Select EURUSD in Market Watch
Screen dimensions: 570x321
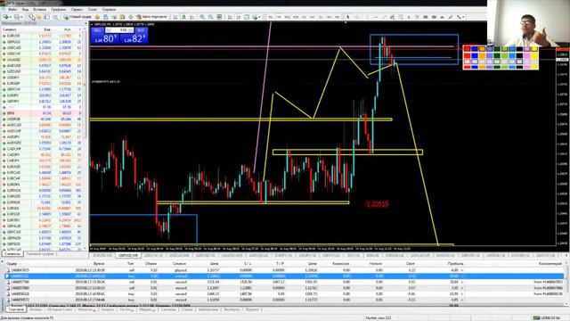click(43, 36)
